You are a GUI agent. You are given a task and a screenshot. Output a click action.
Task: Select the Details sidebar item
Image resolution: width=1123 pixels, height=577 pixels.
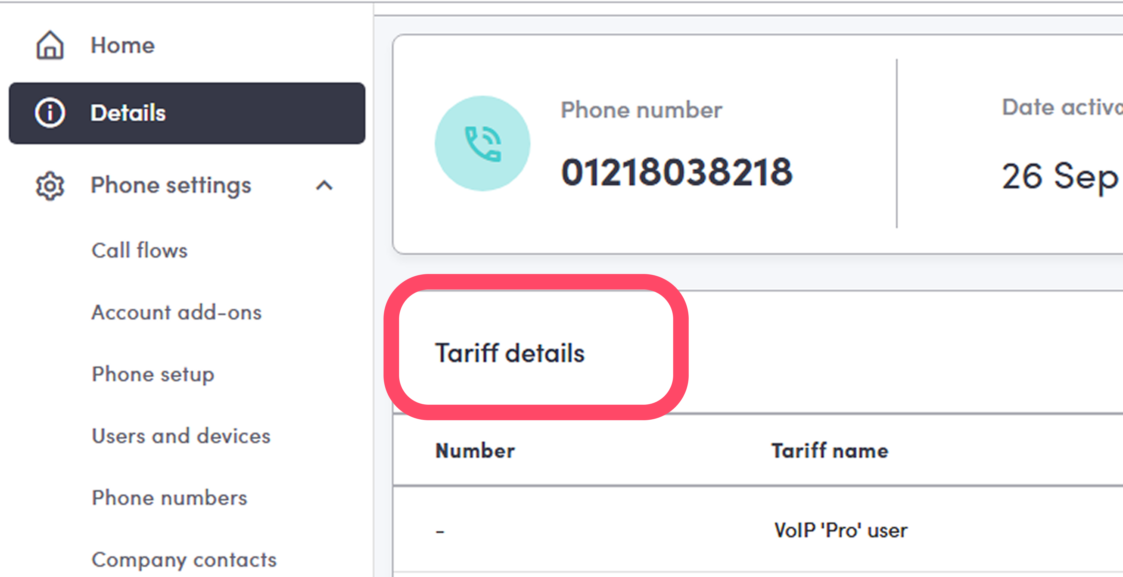point(187,113)
